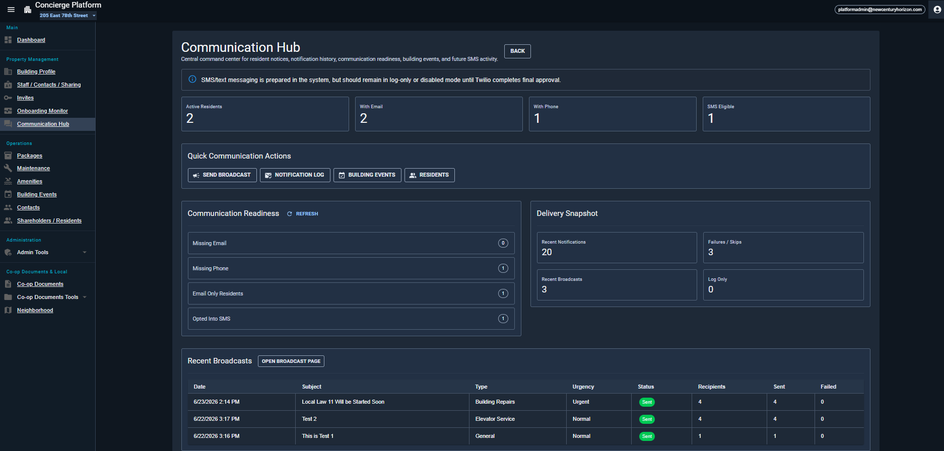Click the Packages box icon
The image size is (944, 451).
[8, 156]
